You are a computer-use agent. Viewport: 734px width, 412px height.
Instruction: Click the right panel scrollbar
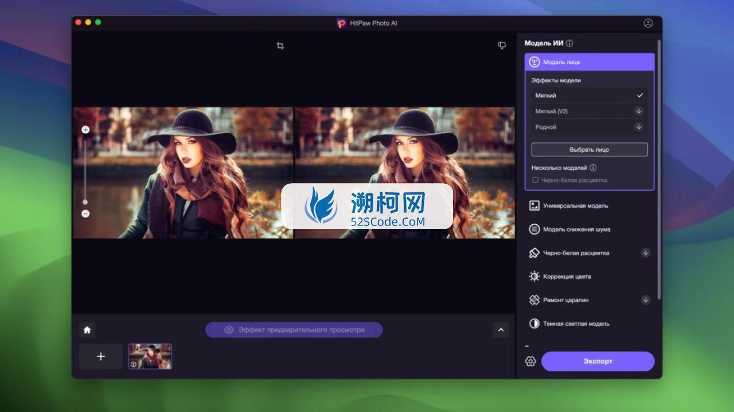[659, 169]
